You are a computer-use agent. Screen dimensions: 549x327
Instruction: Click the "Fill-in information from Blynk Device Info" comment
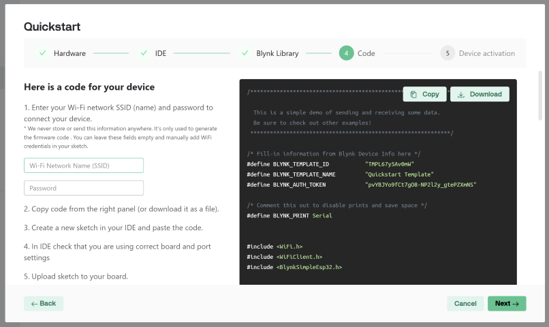pyautogui.click(x=334, y=154)
